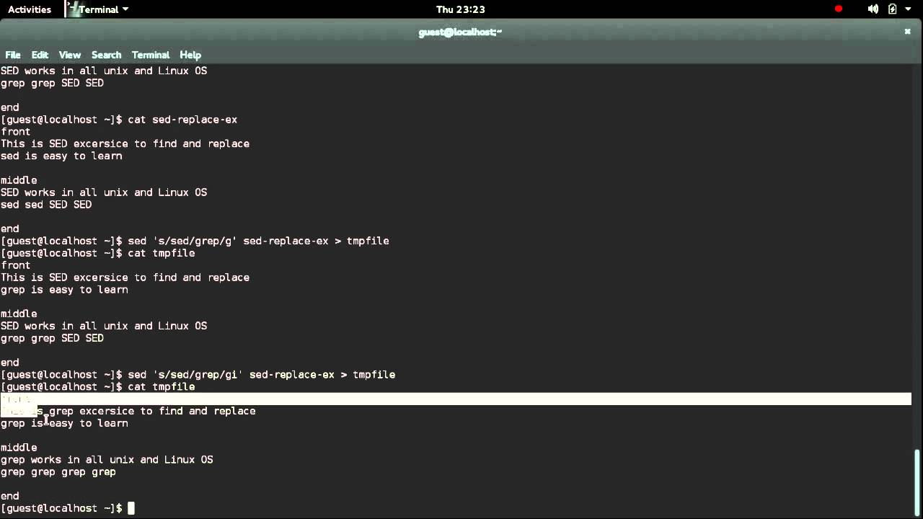This screenshot has width=923, height=519.
Task: Open the Help menu
Action: pos(190,55)
